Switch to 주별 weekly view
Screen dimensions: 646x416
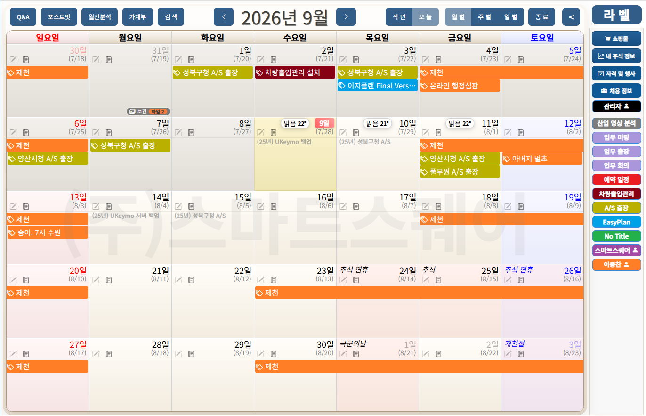[484, 17]
